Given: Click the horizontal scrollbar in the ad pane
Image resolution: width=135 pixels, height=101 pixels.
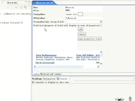Looking at the screenshot, I should point(60,67).
